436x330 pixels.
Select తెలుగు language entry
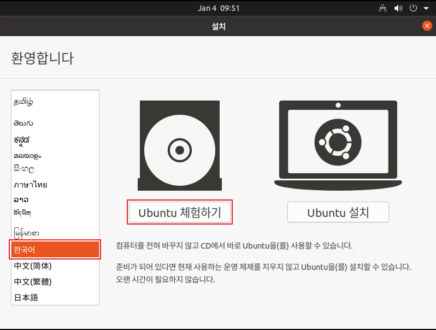(55, 123)
